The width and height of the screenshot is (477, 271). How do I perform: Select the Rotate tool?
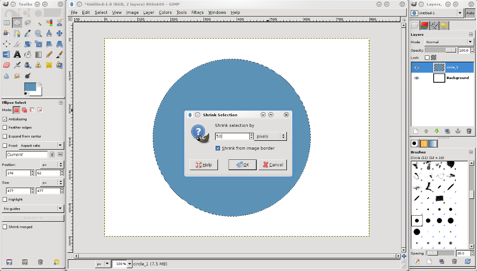coord(27,44)
